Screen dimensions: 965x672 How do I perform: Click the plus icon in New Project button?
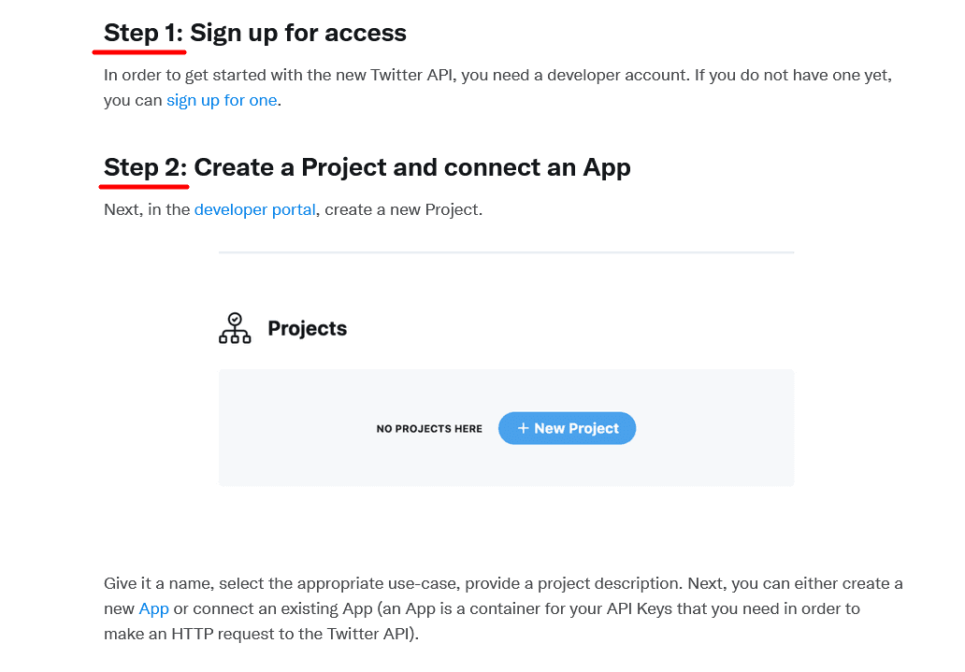[523, 428]
